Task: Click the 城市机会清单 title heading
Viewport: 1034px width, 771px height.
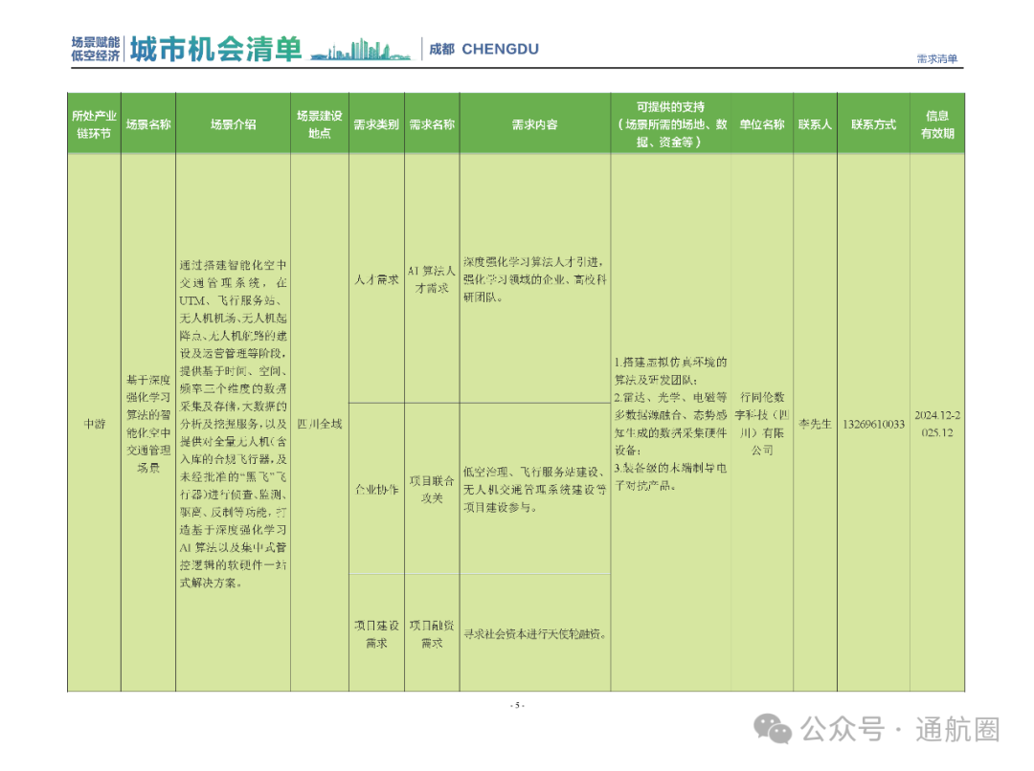Action: point(215,49)
